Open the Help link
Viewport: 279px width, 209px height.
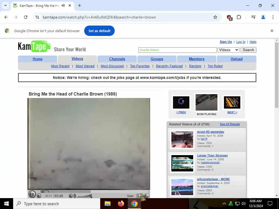tap(253, 42)
